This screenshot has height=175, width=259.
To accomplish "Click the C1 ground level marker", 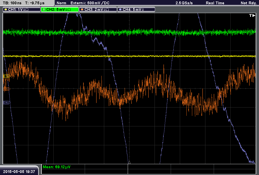I will pyautogui.click(x=7, y=76).
